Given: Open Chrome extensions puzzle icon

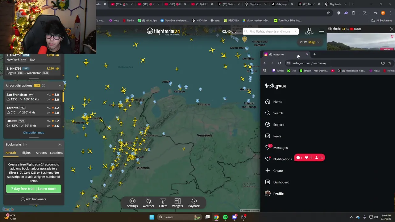Looking at the screenshot, I should tap(354, 13).
